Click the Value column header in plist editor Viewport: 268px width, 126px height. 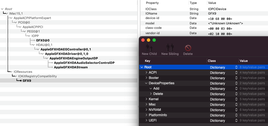point(244,61)
